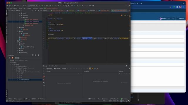Undo using the toolbar undo arrow

point(15,6)
